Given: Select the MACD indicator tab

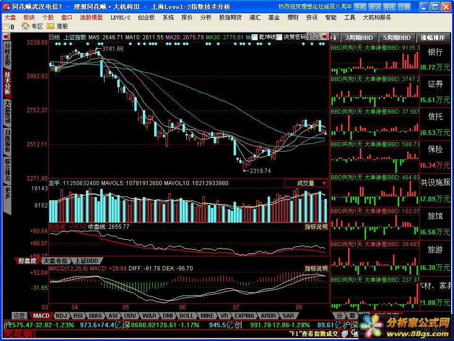Looking at the screenshot, I should tap(41, 316).
